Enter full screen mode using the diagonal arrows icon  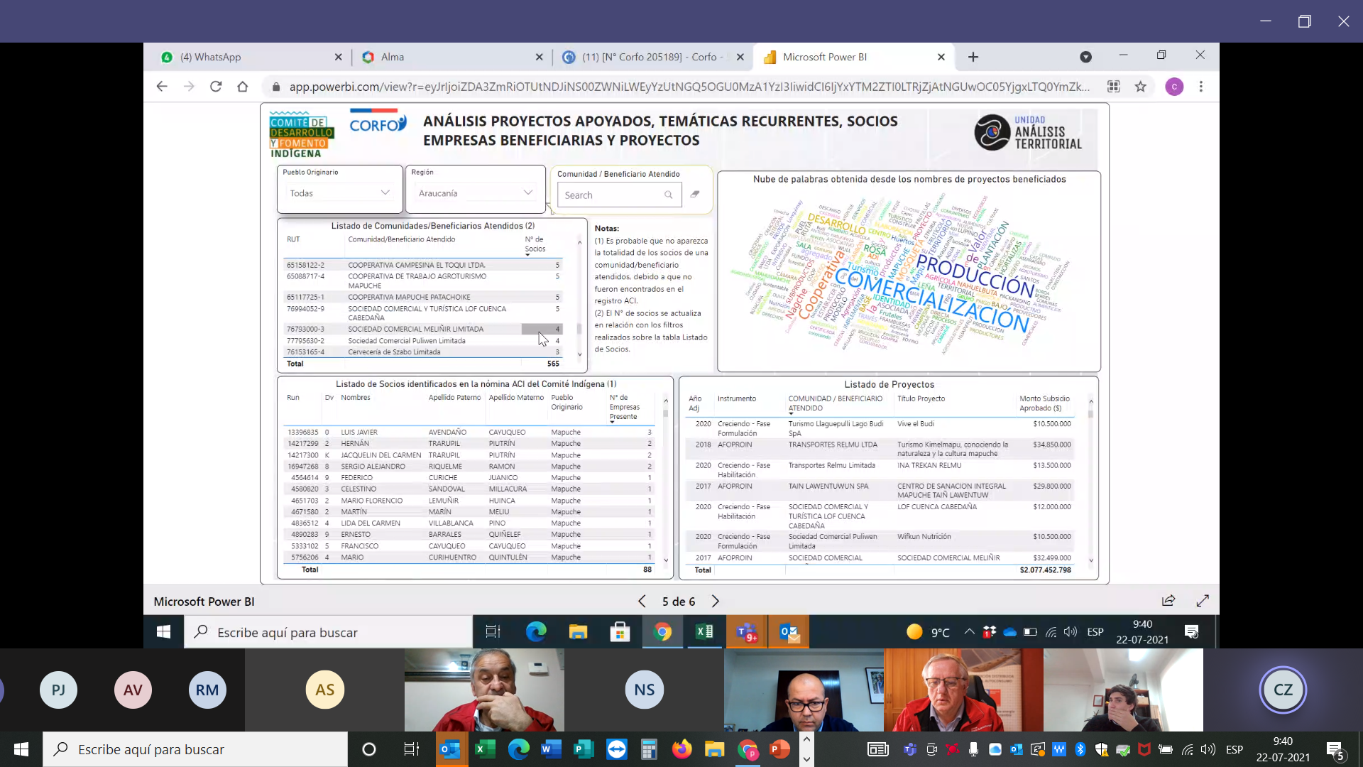(1203, 601)
